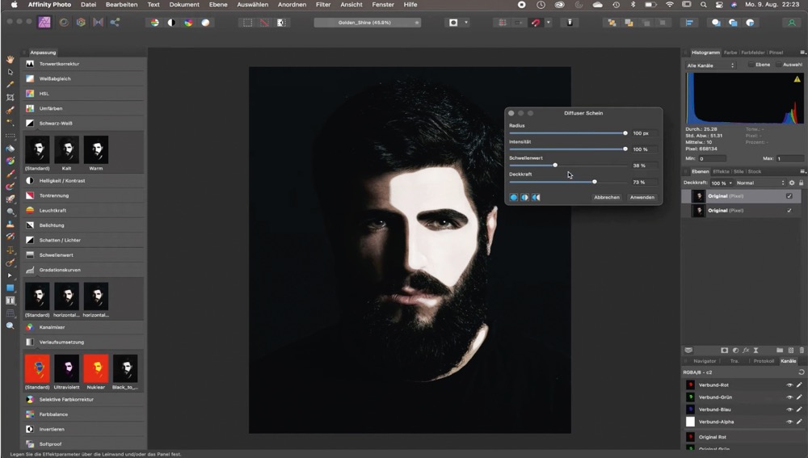
Task: Enable the Ebene checkbox in Histogramm
Action: 751,65
